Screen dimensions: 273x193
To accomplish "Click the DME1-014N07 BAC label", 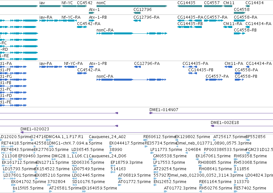I will (x=164, y=110).
